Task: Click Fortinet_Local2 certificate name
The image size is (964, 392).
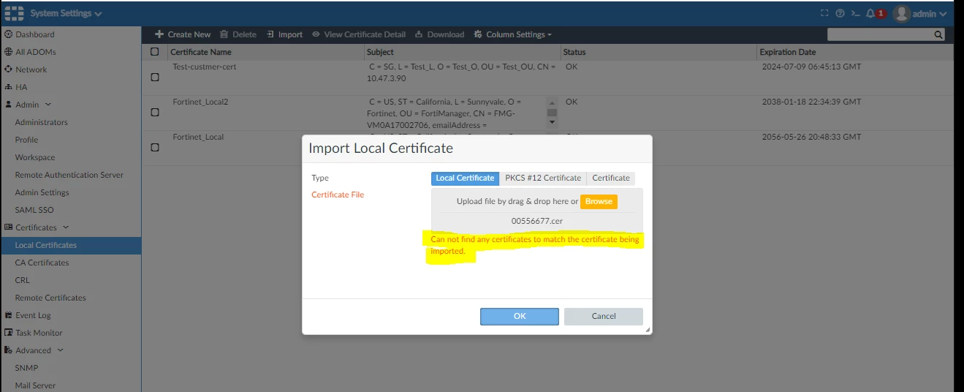Action: 200,102
